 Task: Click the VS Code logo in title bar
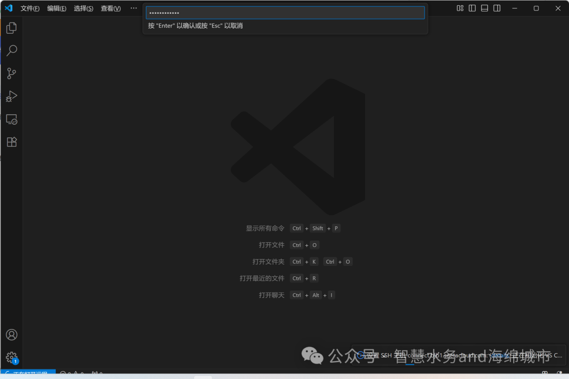point(9,8)
